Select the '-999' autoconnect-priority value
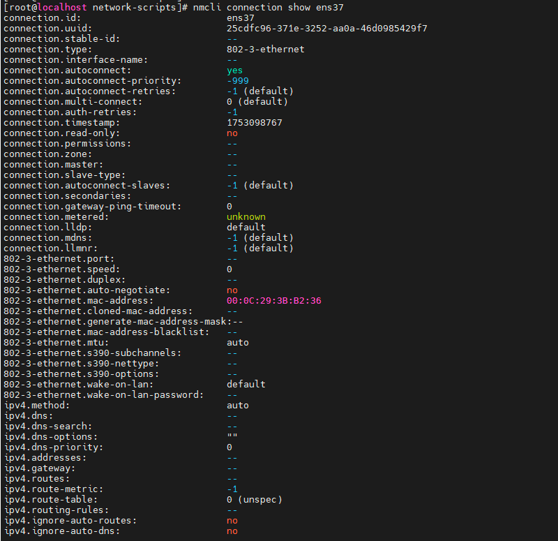Image resolution: width=558 pixels, height=541 pixels. click(238, 81)
